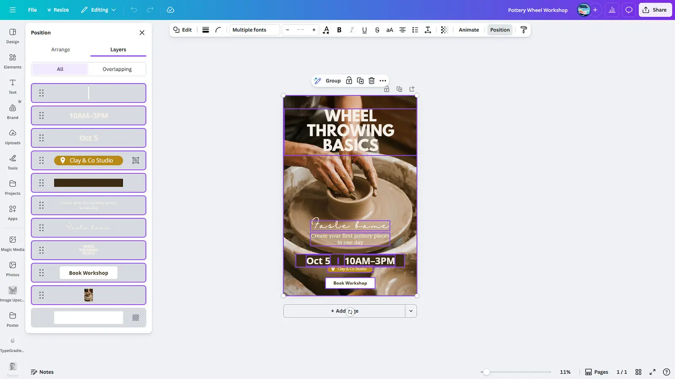This screenshot has height=379, width=675.
Task: Adjust the zoom slider
Action: (487, 372)
